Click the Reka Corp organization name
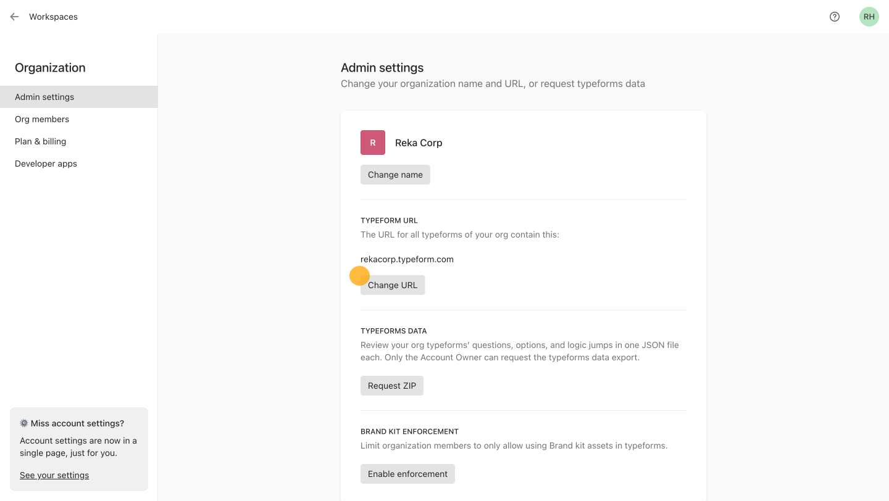 419,143
